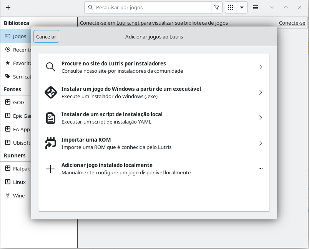
Task: Click the Ubisoft source icon
Action: coord(8,142)
